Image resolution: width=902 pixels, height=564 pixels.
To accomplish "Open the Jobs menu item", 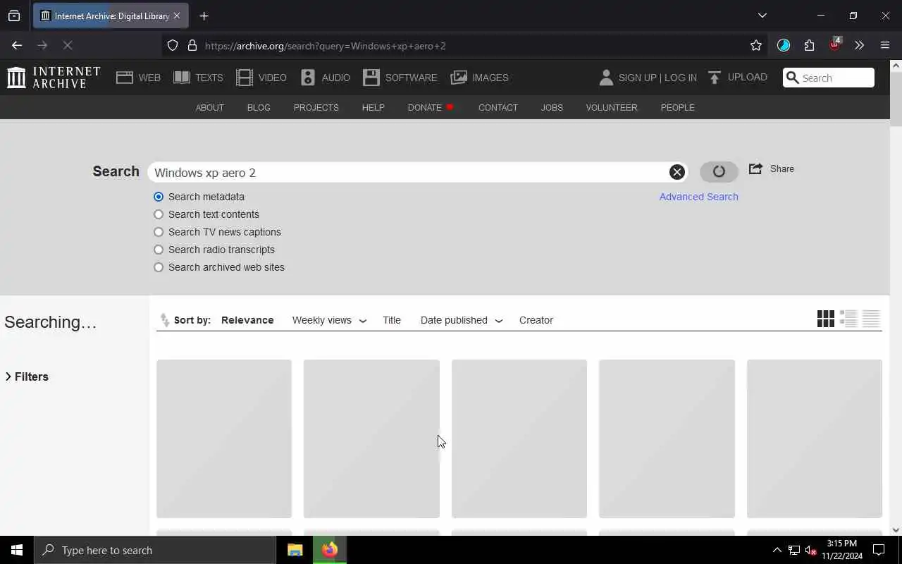I will (552, 107).
